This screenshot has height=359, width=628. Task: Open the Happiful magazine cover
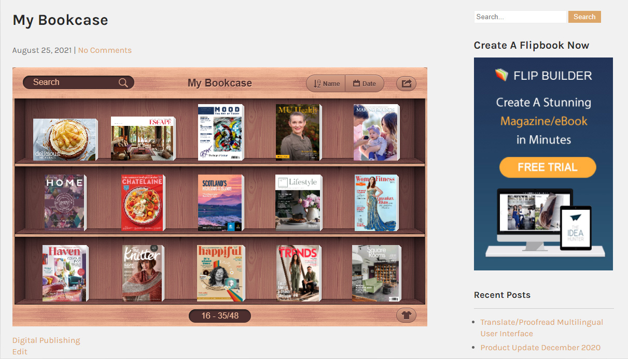tap(220, 274)
